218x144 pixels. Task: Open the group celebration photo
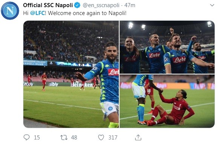click(167, 47)
